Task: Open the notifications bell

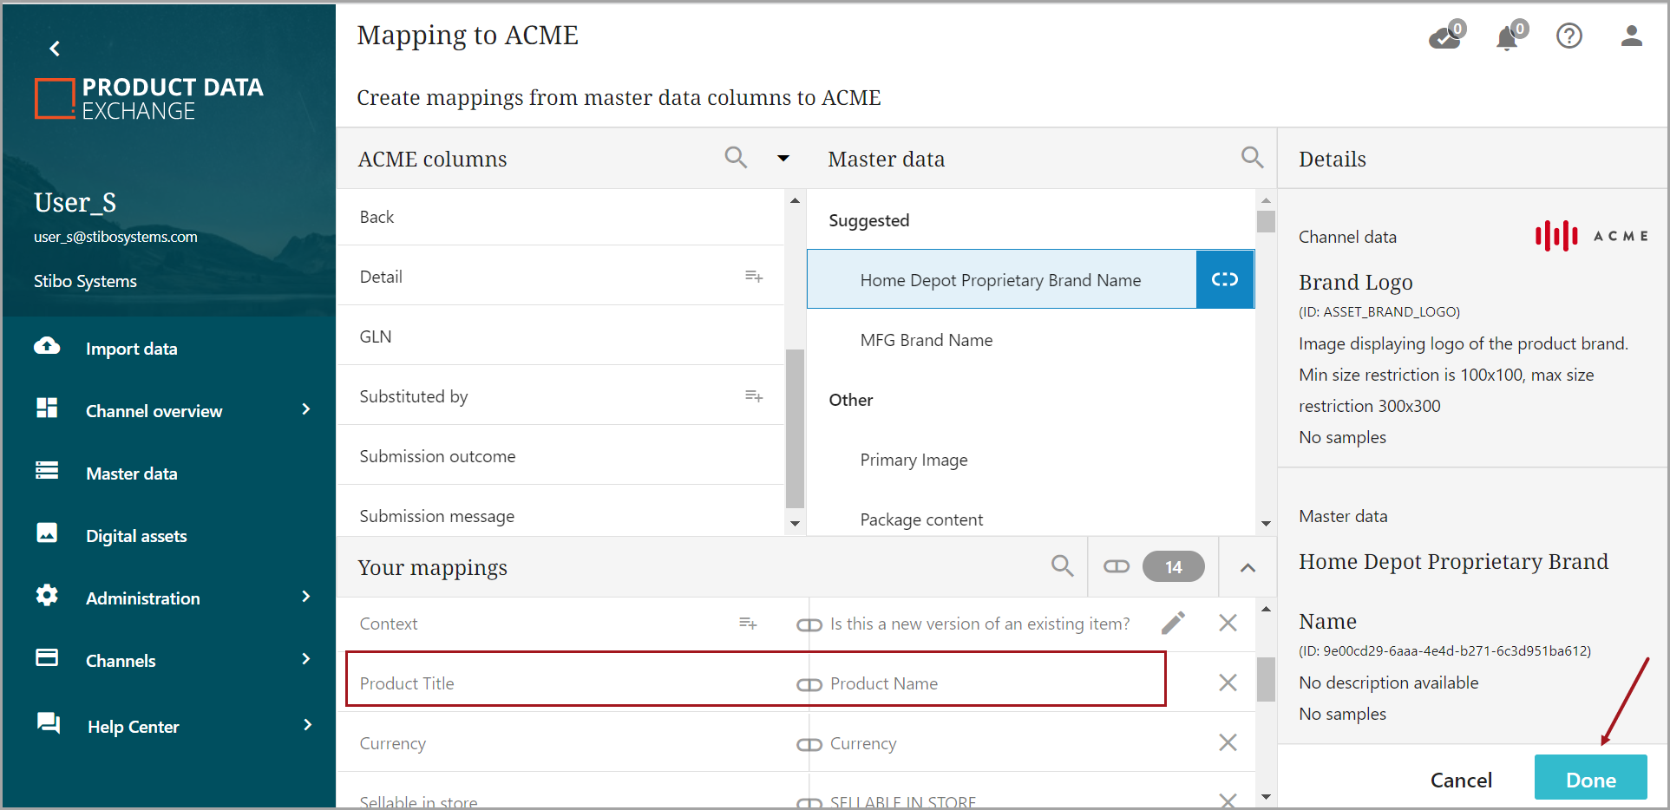Action: pos(1508,37)
